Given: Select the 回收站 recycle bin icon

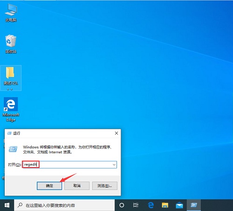Looking at the screenshot, I should coord(11,44).
